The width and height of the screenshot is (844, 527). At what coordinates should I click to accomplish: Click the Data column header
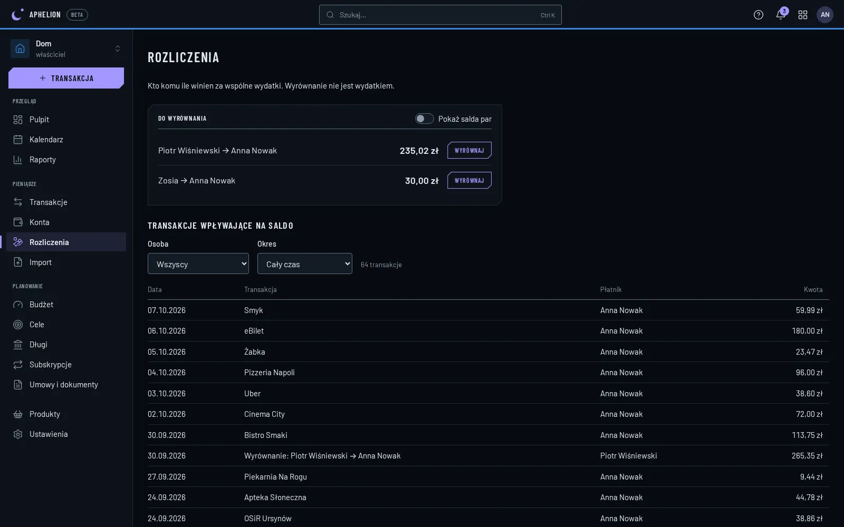(x=155, y=289)
